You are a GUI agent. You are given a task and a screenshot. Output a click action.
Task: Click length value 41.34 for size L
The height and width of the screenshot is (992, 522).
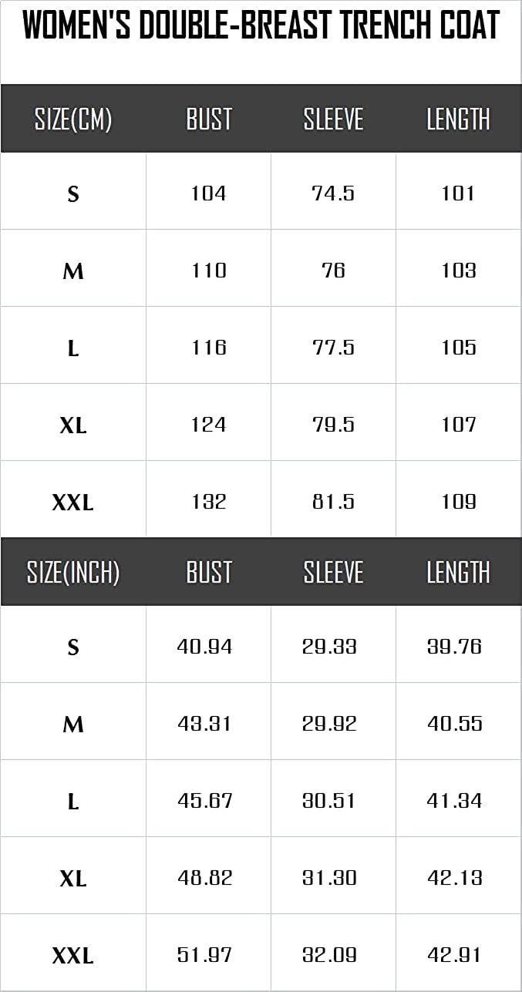pyautogui.click(x=454, y=801)
